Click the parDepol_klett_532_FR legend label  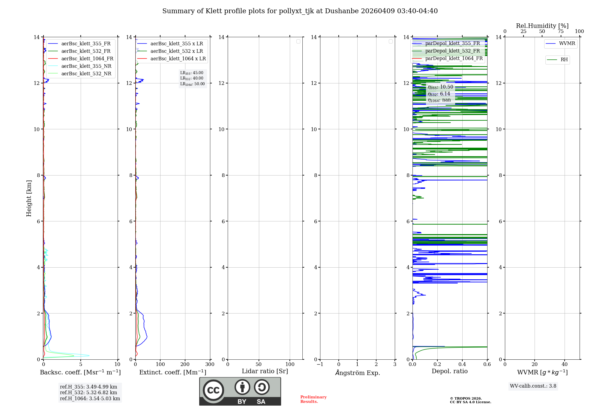[452, 51]
